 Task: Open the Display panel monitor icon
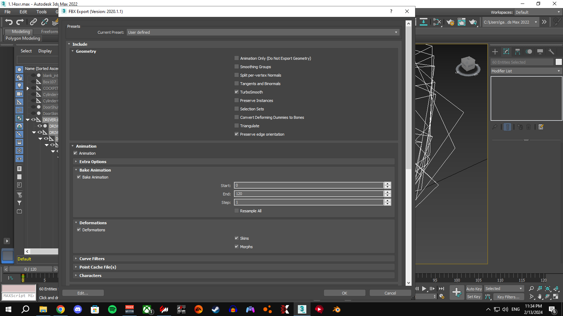coord(540,52)
